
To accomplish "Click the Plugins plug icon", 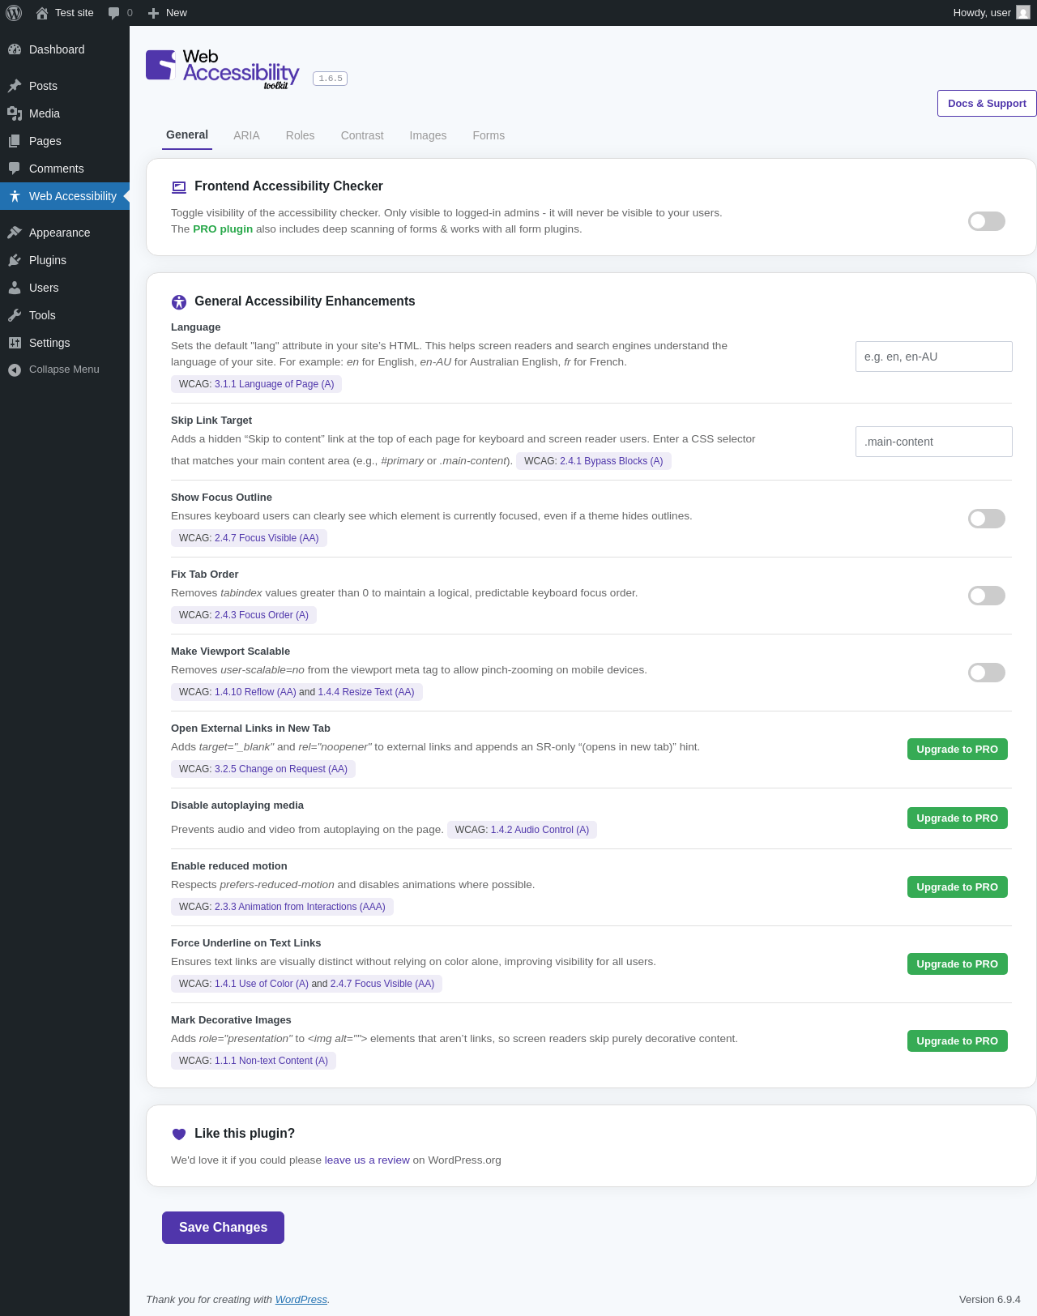I will click(15, 260).
